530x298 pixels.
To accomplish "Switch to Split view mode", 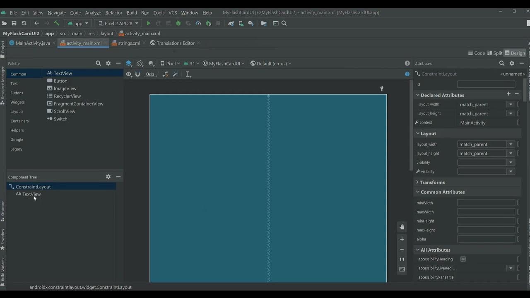I will point(494,53).
